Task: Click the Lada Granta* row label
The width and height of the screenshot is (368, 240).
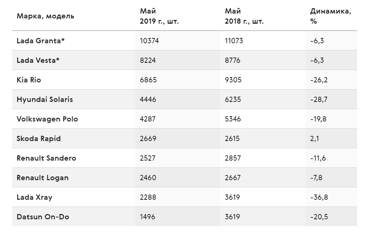Action: 41,41
